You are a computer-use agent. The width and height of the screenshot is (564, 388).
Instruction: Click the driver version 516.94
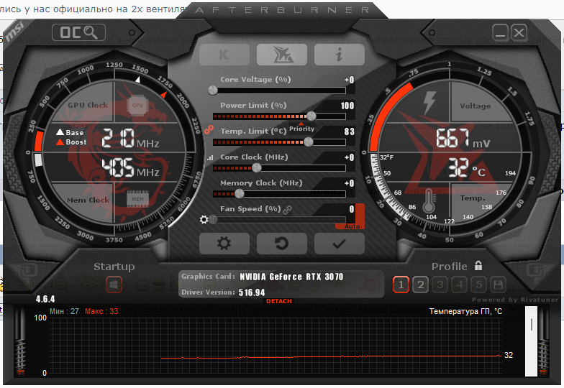tap(252, 292)
